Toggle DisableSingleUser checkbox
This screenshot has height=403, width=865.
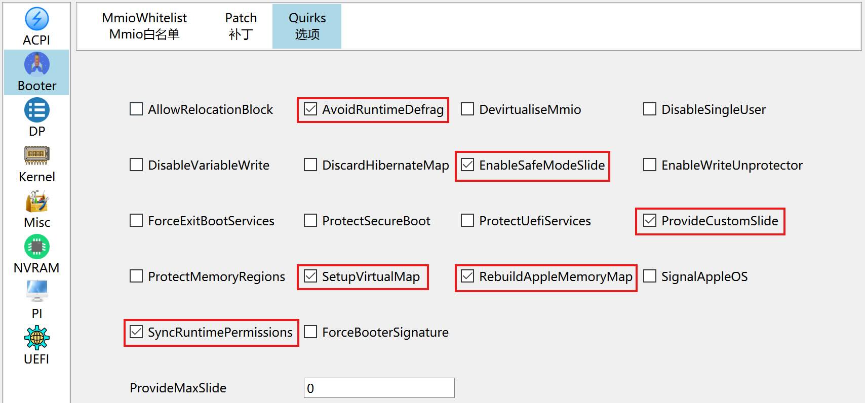coord(650,109)
